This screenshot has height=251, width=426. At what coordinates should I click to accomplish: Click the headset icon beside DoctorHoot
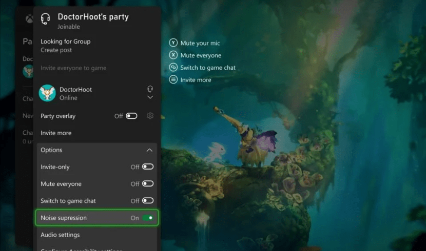150,89
